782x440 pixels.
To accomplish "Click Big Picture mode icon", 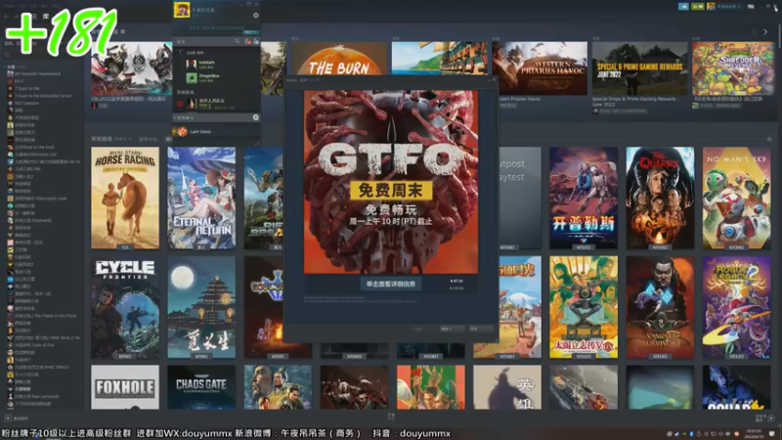I will [751, 7].
